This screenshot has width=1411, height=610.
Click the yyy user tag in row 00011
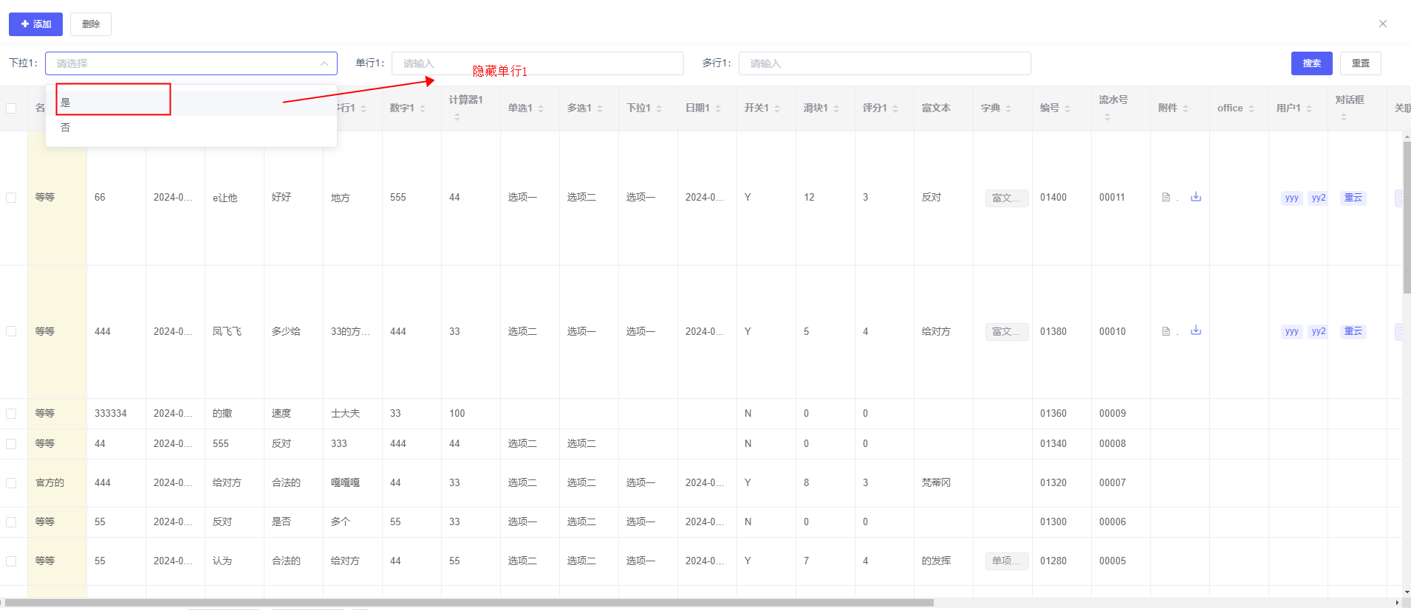1291,198
